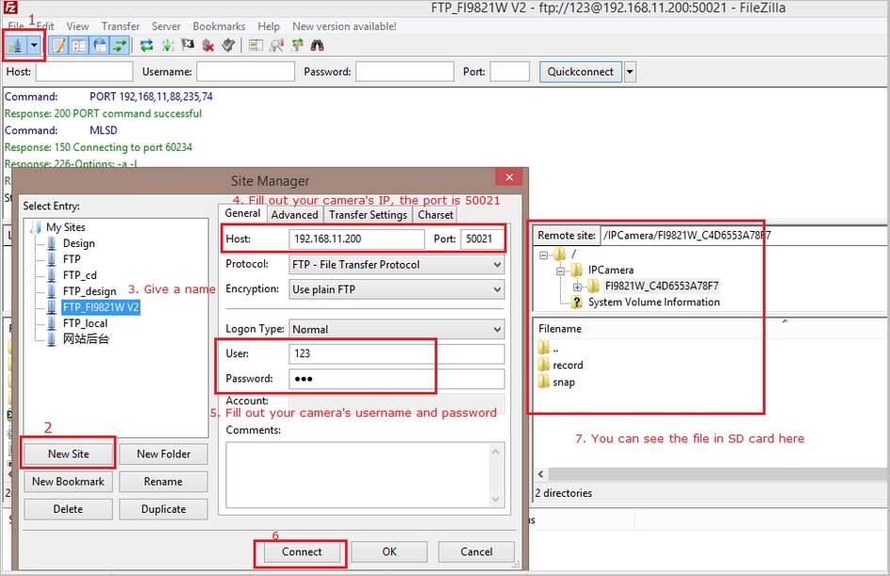This screenshot has width=890, height=576.
Task: Click Cancel in Site Manager
Action: click(476, 552)
